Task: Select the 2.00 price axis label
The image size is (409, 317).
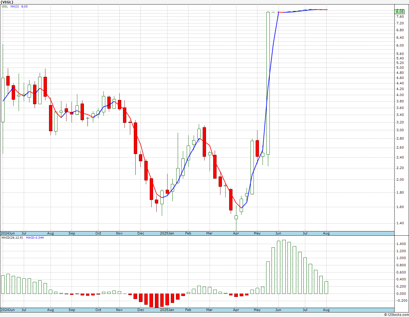Action: (400, 180)
